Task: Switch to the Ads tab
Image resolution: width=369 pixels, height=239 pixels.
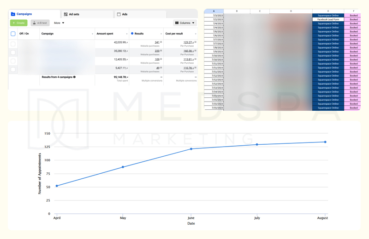Action: tap(125, 15)
